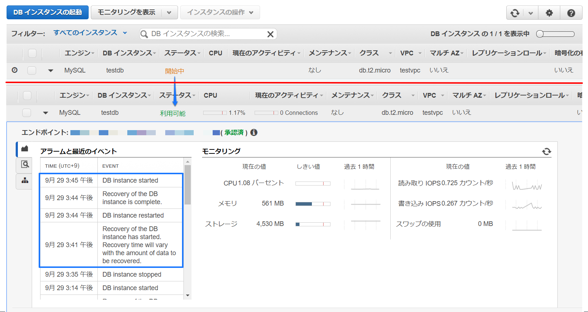Open the settings gear icon
This screenshot has height=312, width=588.
[x=549, y=13]
